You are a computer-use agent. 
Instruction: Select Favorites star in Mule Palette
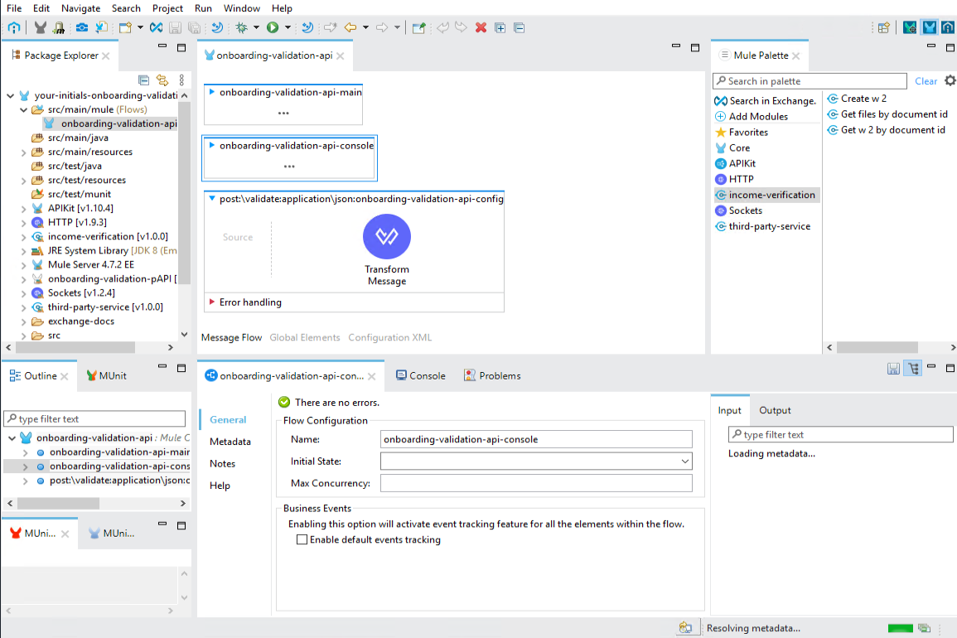click(747, 133)
